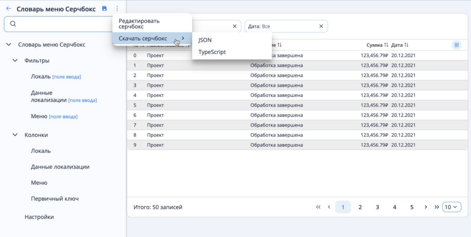471x237 pixels.
Task: Collapse the Словарь меню Серчбокс tree root
Action: pos(9,44)
